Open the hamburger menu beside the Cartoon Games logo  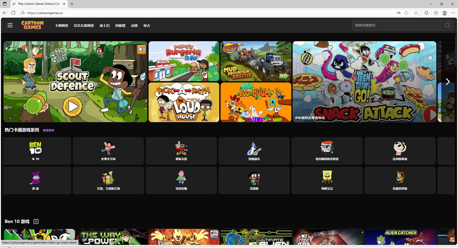point(10,25)
